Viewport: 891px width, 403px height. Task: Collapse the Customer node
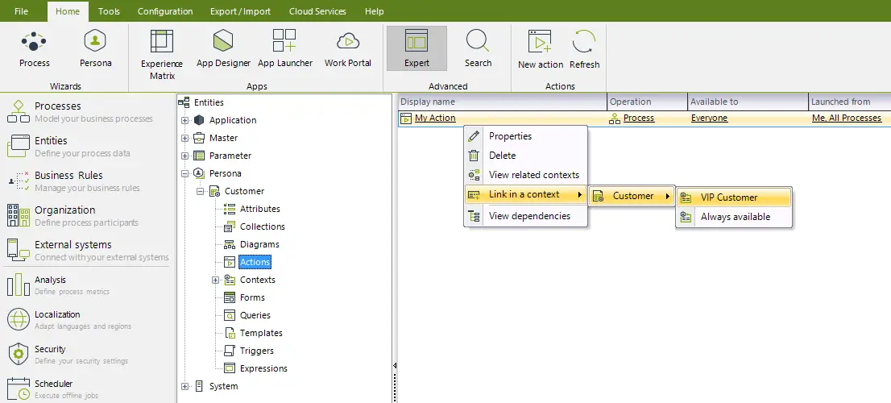(x=200, y=192)
